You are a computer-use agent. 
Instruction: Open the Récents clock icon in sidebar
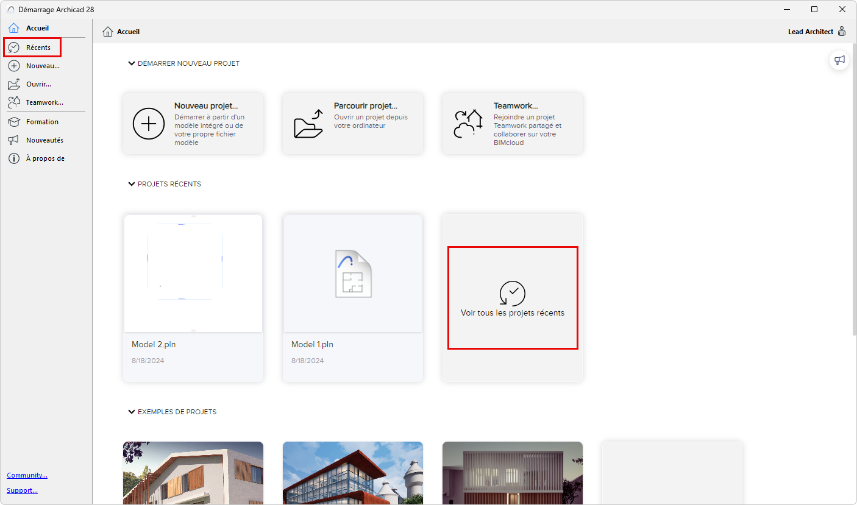(x=13, y=47)
